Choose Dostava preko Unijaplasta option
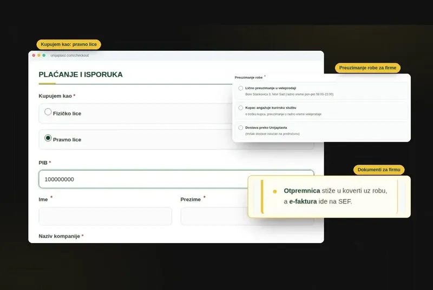 coord(241,128)
